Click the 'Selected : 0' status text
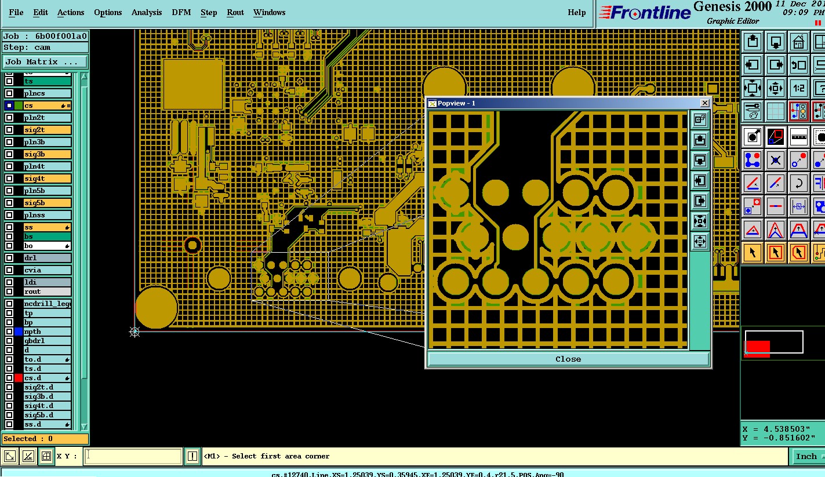825x477 pixels. pyautogui.click(x=28, y=439)
